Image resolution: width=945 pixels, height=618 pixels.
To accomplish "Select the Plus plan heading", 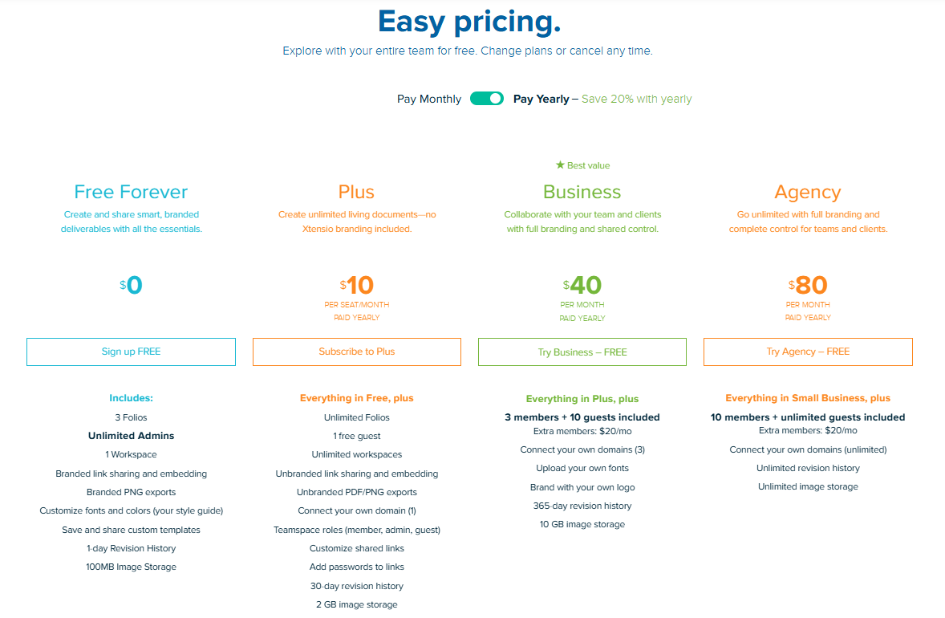I will click(356, 192).
